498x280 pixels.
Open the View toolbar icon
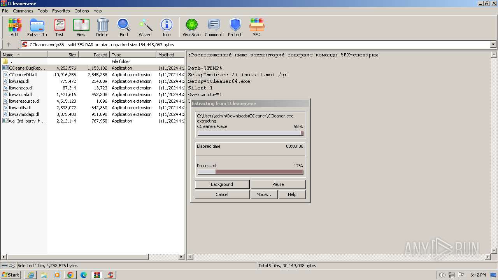pyautogui.click(x=81, y=27)
